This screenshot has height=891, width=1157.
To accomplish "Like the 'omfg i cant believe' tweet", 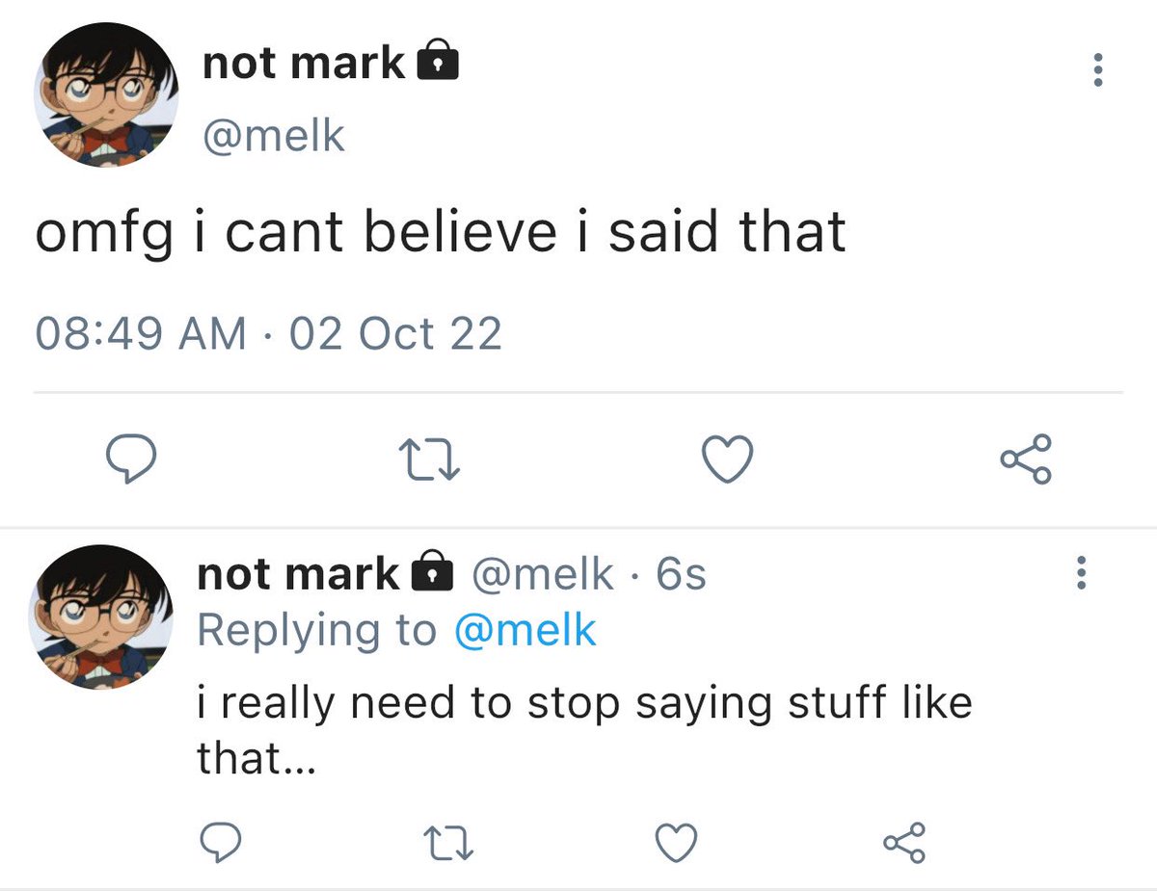I will point(726,459).
